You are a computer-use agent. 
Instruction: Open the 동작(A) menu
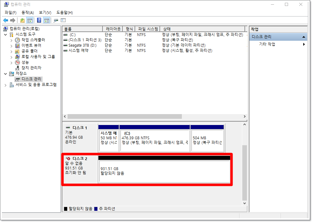pyautogui.click(x=28, y=12)
